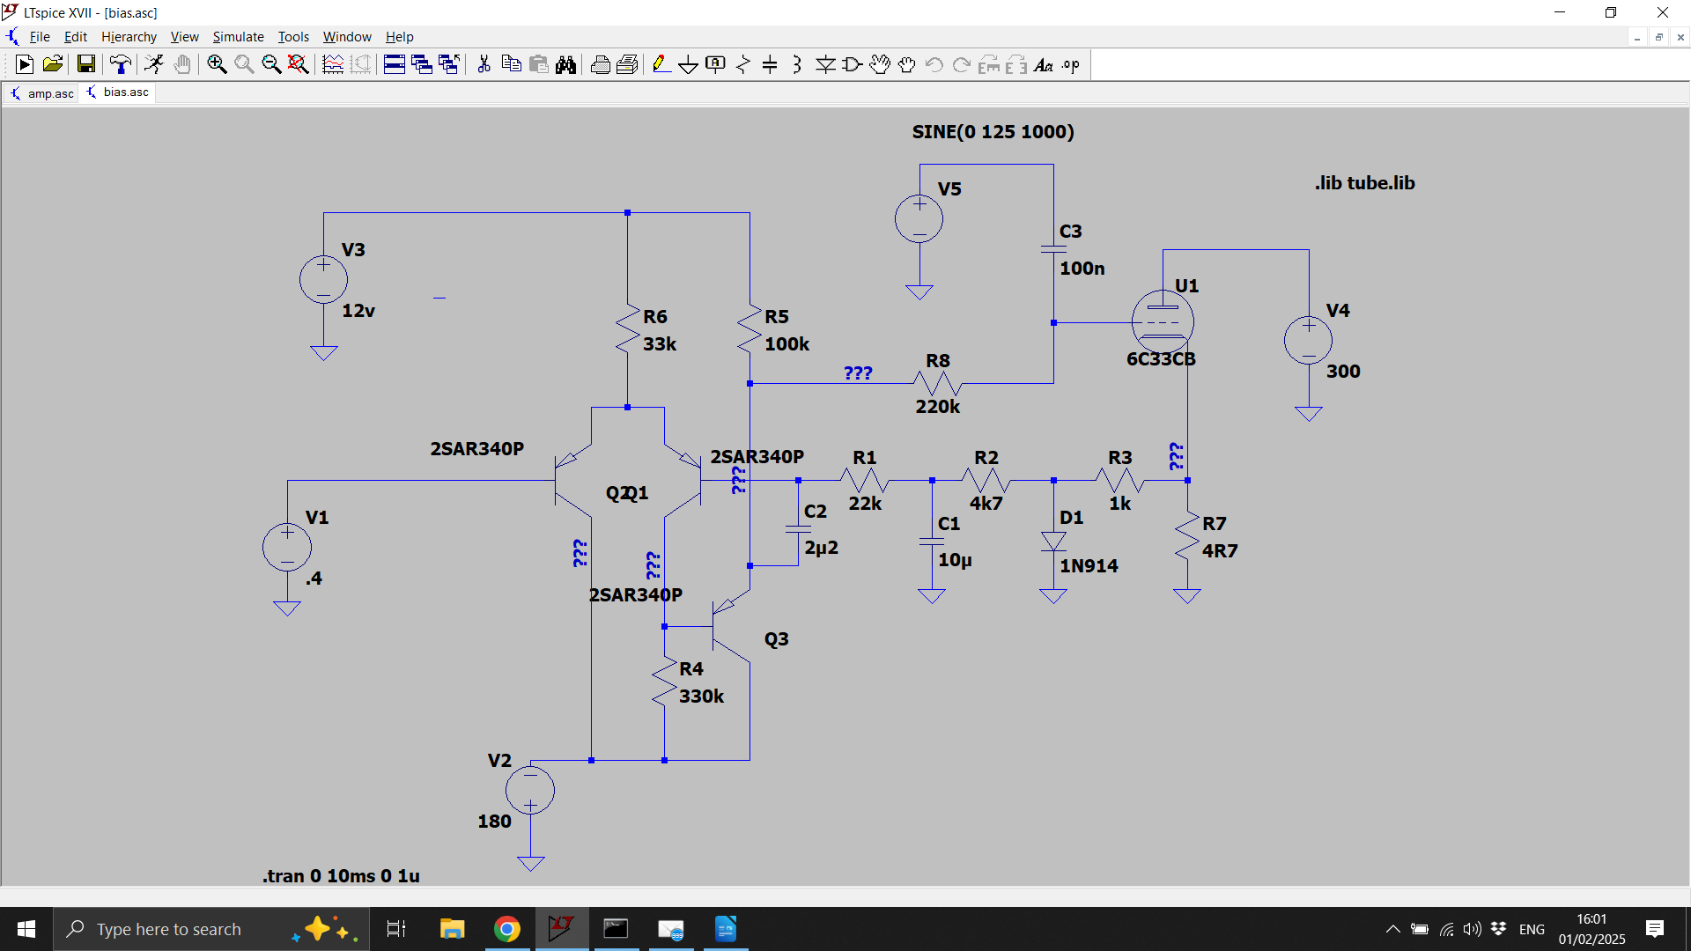Image resolution: width=1691 pixels, height=951 pixels.
Task: Open the notification center icon
Action: point(1655,929)
